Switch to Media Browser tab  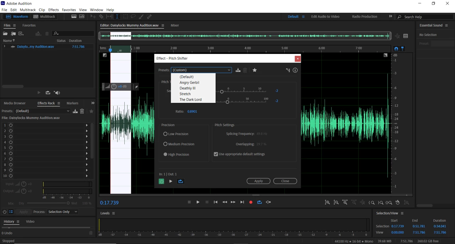point(15,103)
